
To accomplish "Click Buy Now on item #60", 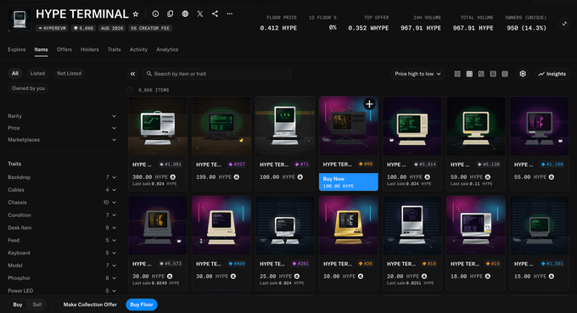I will (x=348, y=182).
